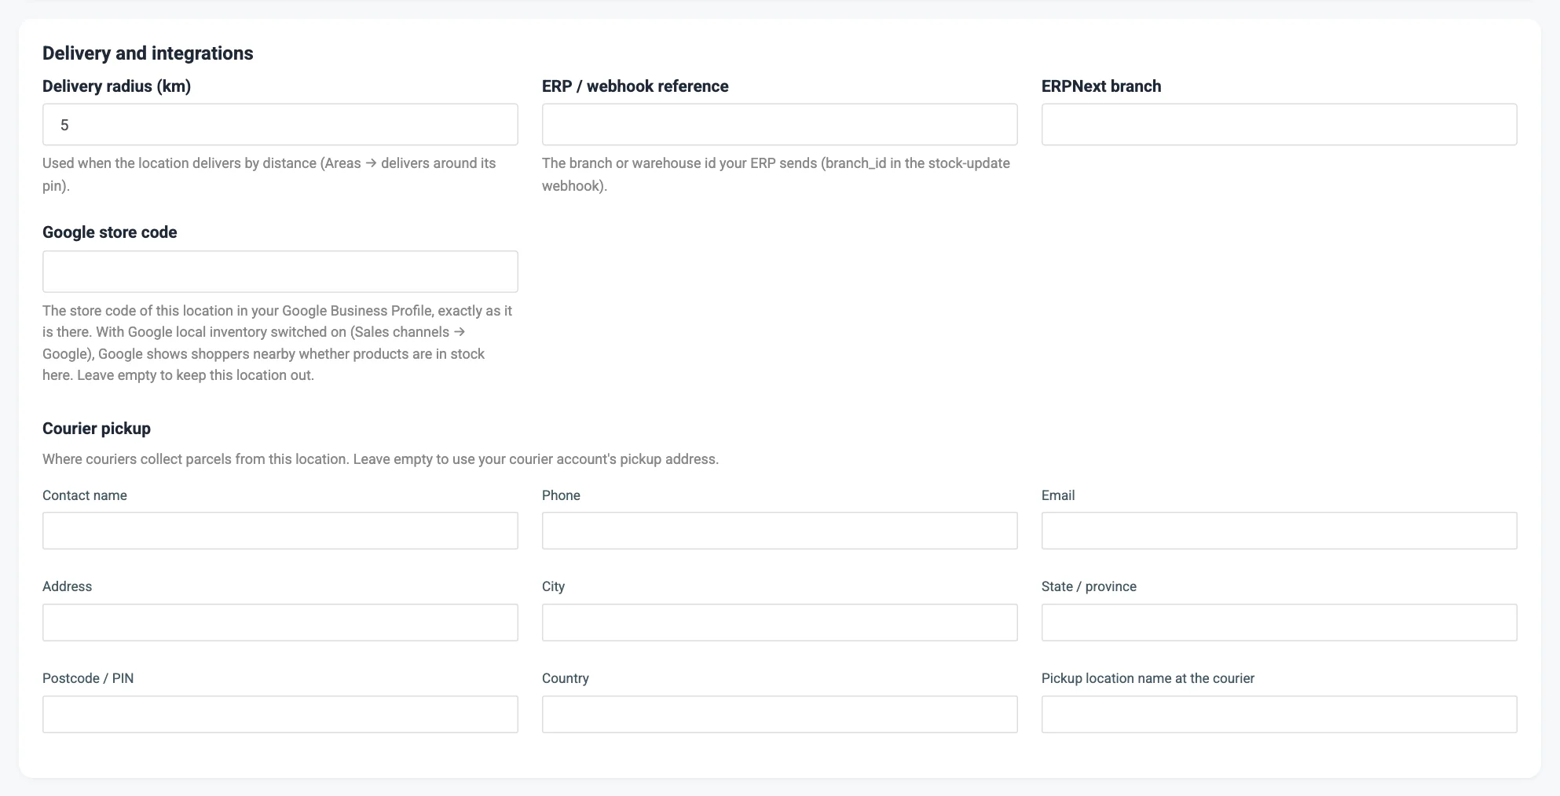Click the Courier pickup section heading
The image size is (1560, 796).
coord(97,429)
